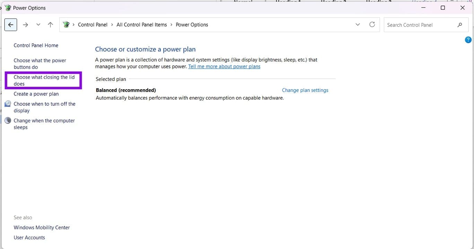Open the recent locations dropdown chevron
474x249 pixels.
38,25
